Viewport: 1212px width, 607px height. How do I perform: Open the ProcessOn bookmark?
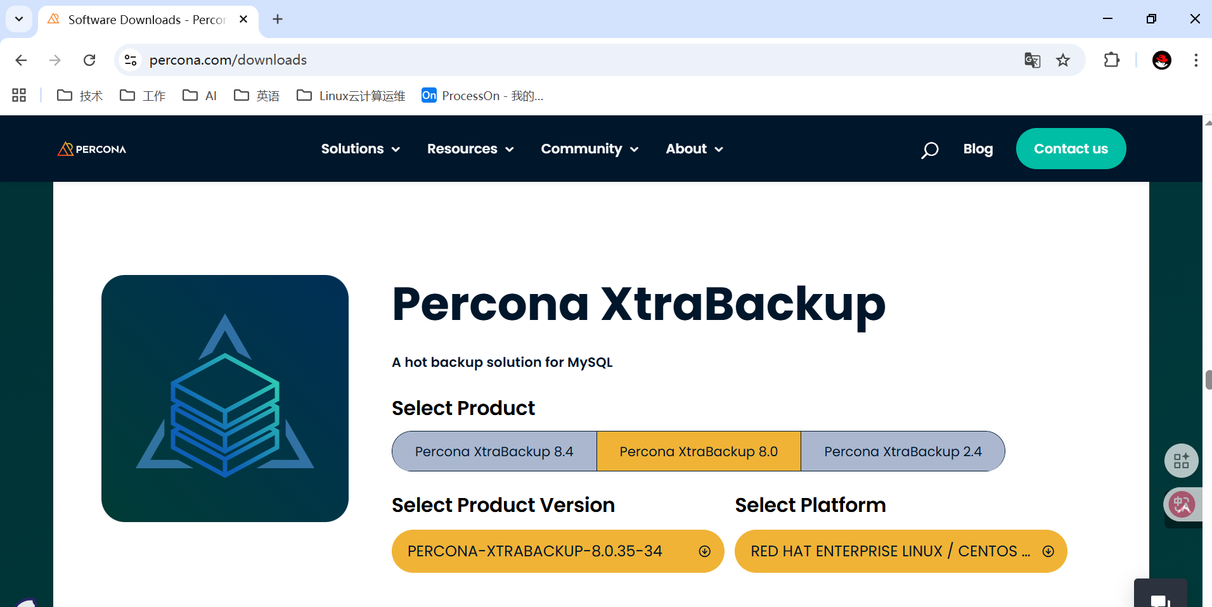(482, 96)
